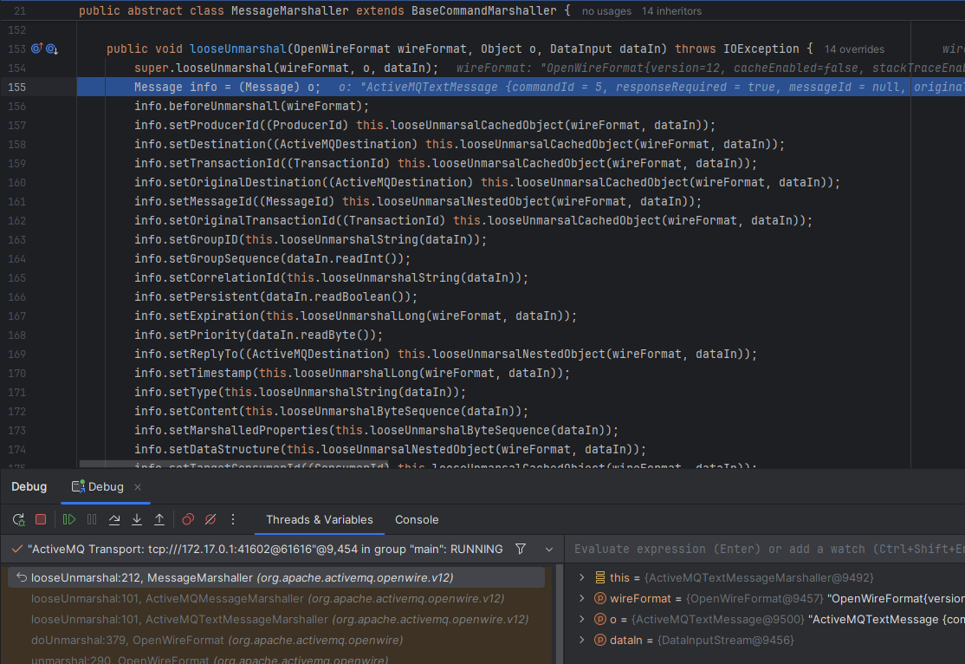The width and height of the screenshot is (965, 664).
Task: Click the sticky MessageMarshaller class header line
Action: tap(482, 10)
